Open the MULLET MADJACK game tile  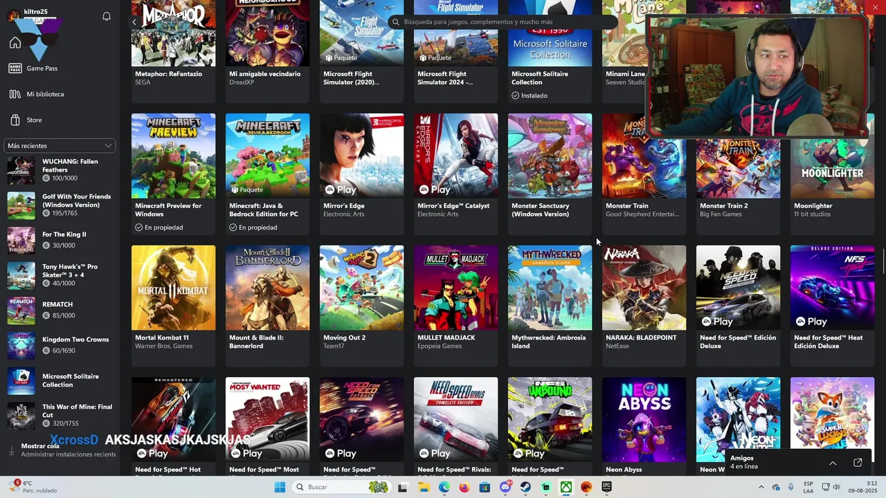pos(455,305)
